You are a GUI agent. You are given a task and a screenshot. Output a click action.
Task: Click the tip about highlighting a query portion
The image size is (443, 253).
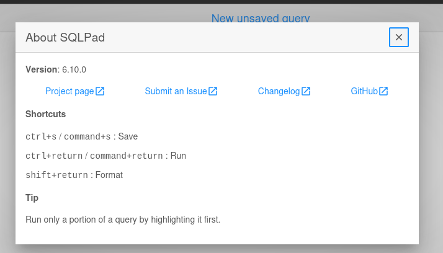pos(123,220)
